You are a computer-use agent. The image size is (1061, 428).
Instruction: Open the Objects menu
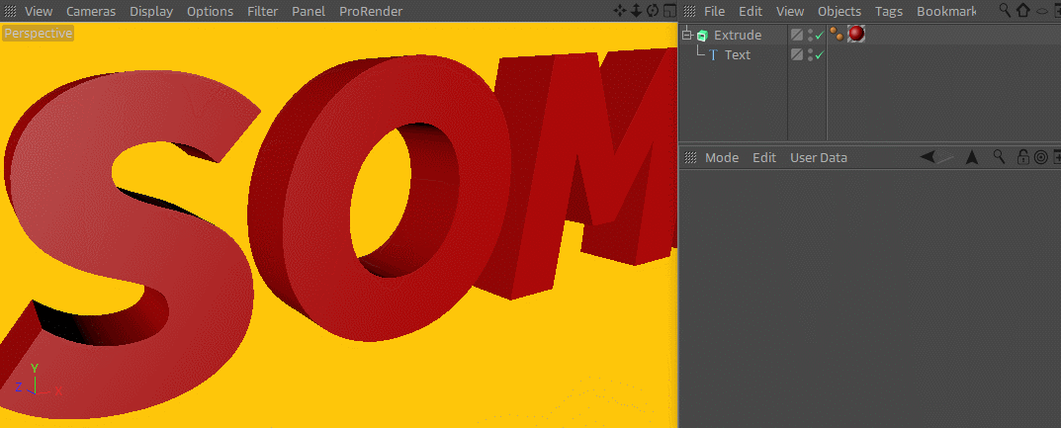840,12
